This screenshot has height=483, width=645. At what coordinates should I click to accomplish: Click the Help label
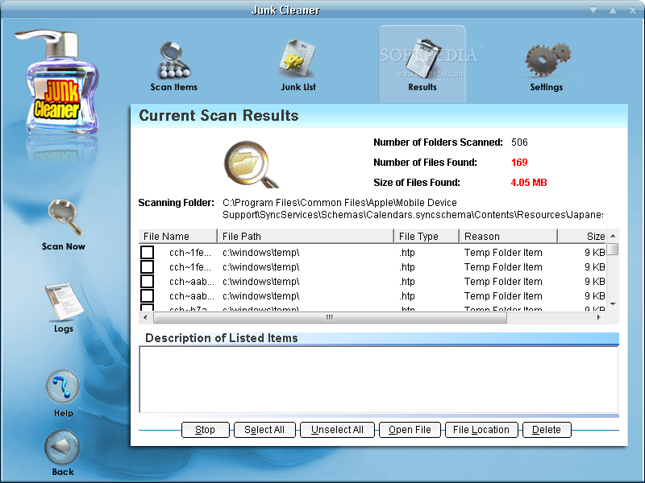[x=64, y=413]
